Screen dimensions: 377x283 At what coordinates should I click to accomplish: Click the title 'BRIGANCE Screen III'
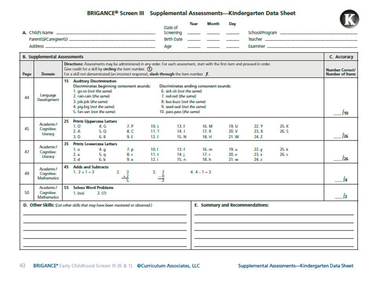pos(115,13)
